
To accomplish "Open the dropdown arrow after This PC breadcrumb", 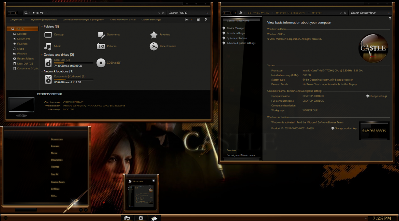I will click(47, 13).
